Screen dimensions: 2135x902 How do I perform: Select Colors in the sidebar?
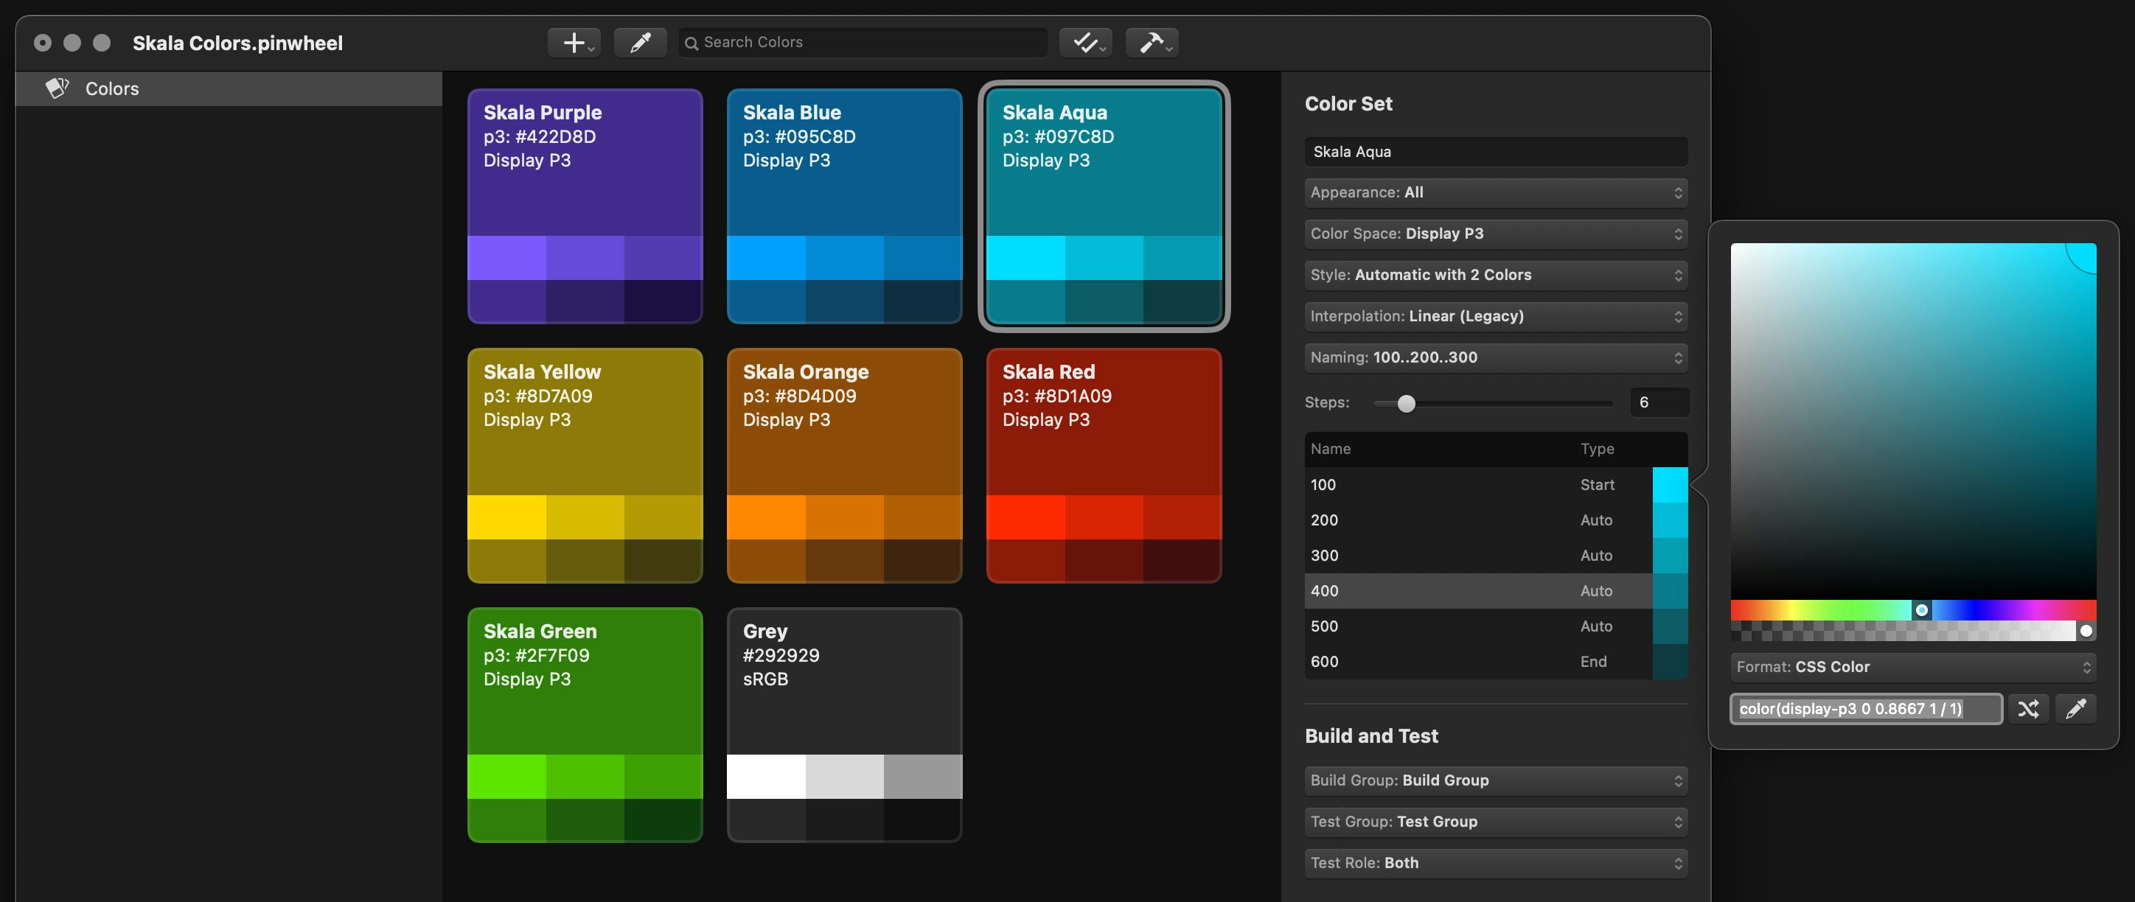coord(229,88)
